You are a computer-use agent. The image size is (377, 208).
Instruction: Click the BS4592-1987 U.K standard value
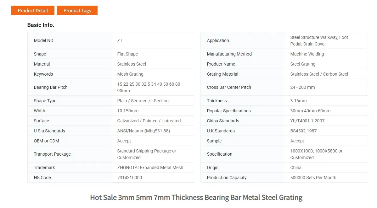tap(303, 131)
